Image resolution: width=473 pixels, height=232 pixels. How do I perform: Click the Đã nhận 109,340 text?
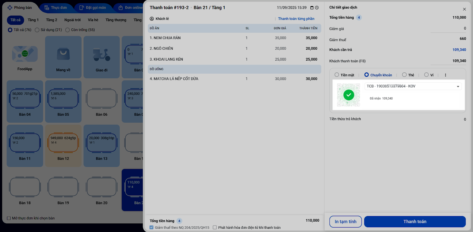(381, 98)
